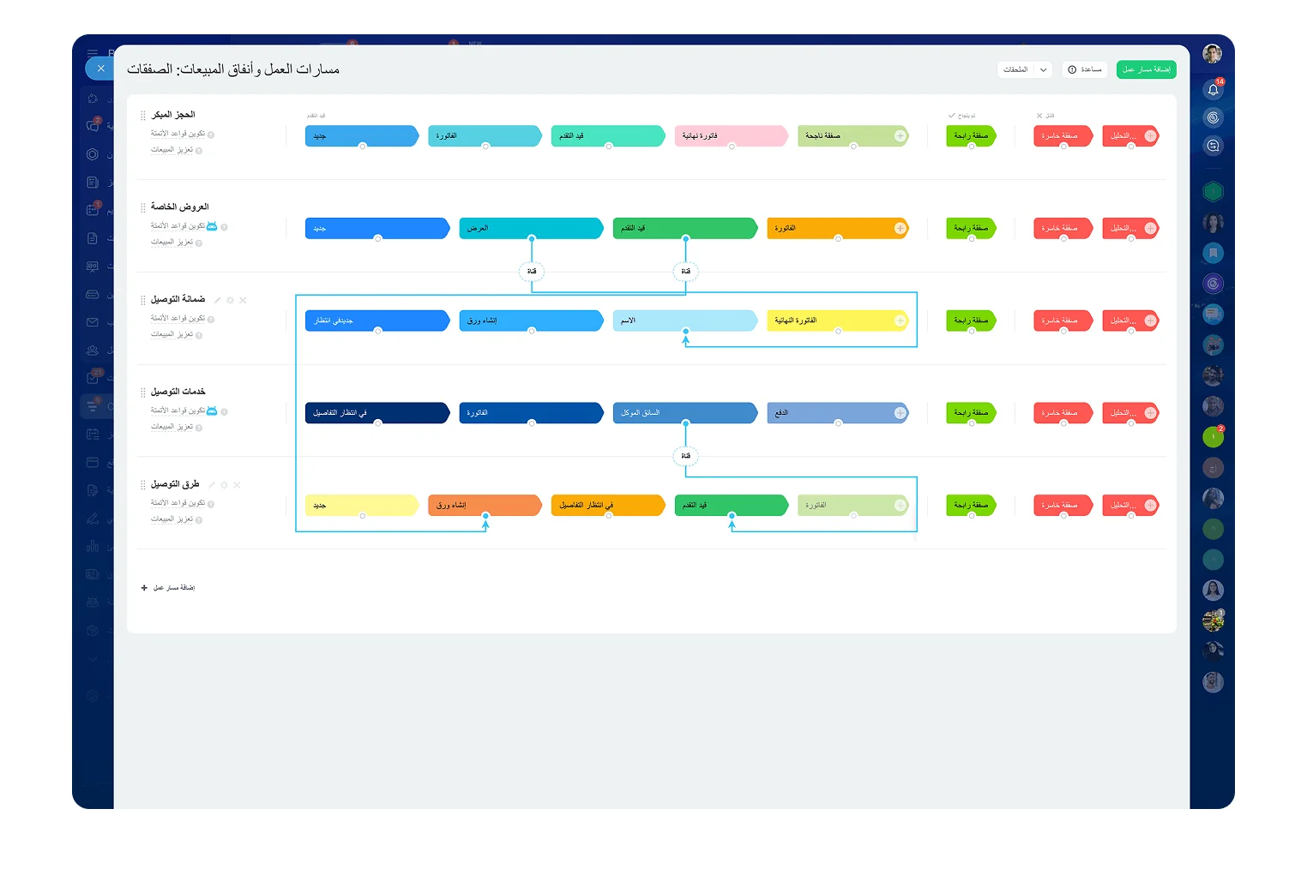The width and height of the screenshot is (1307, 869).
Task: Select صفقة خاسرة stage in خدمات التوصيل row
Action: coord(1063,413)
